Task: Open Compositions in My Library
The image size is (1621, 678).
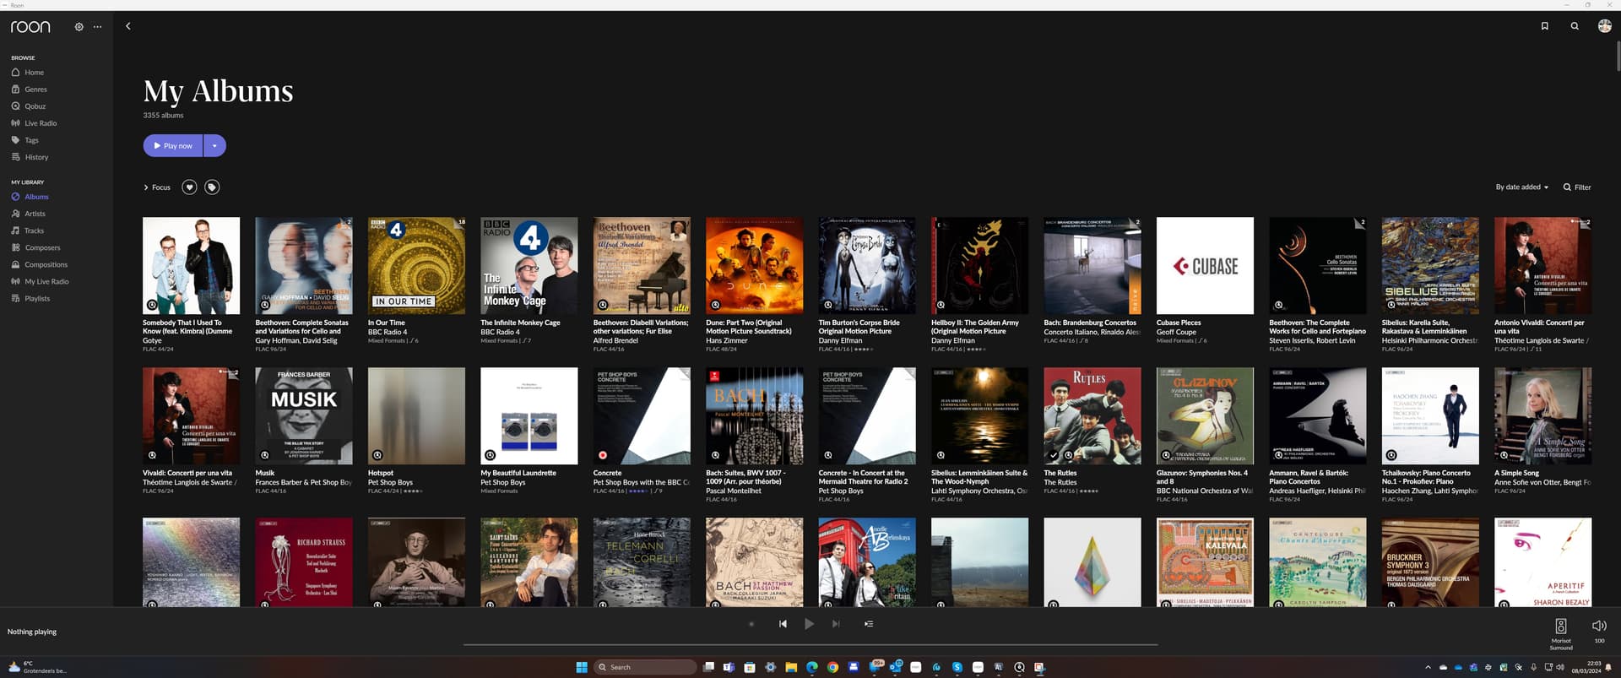Action: 39,264
